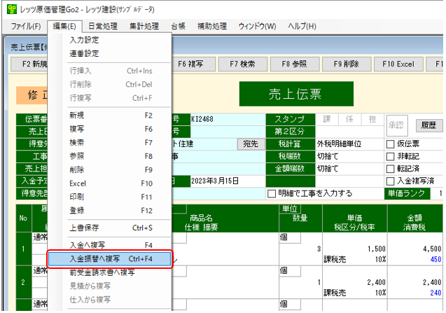Click unit price 1,500 in row 1
The image size is (446, 313).
tap(376, 249)
